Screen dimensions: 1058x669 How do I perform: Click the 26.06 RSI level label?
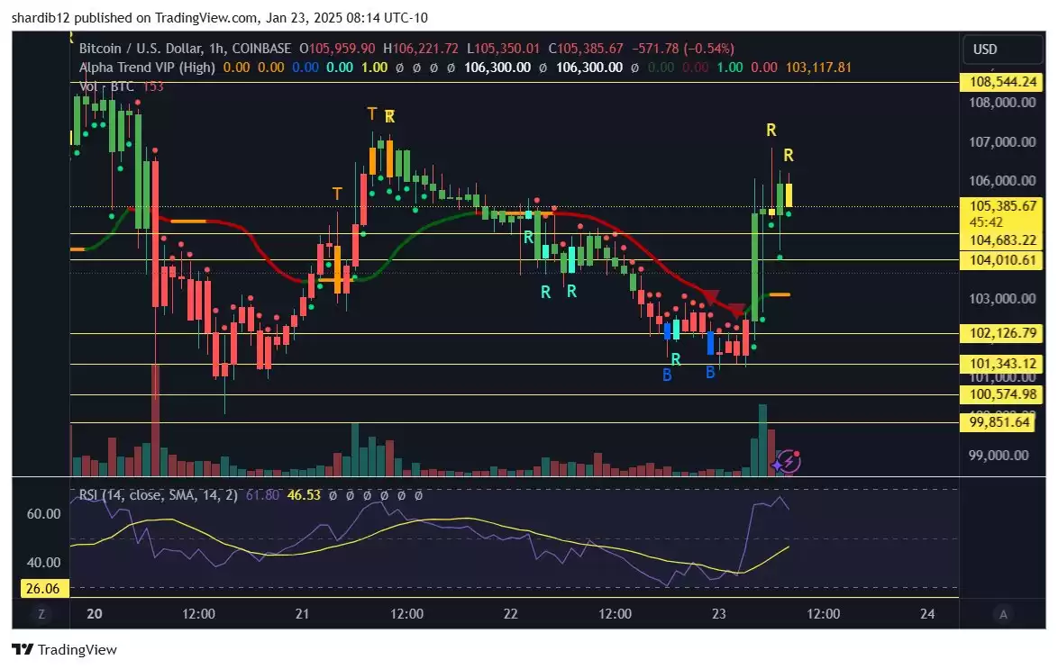point(42,589)
